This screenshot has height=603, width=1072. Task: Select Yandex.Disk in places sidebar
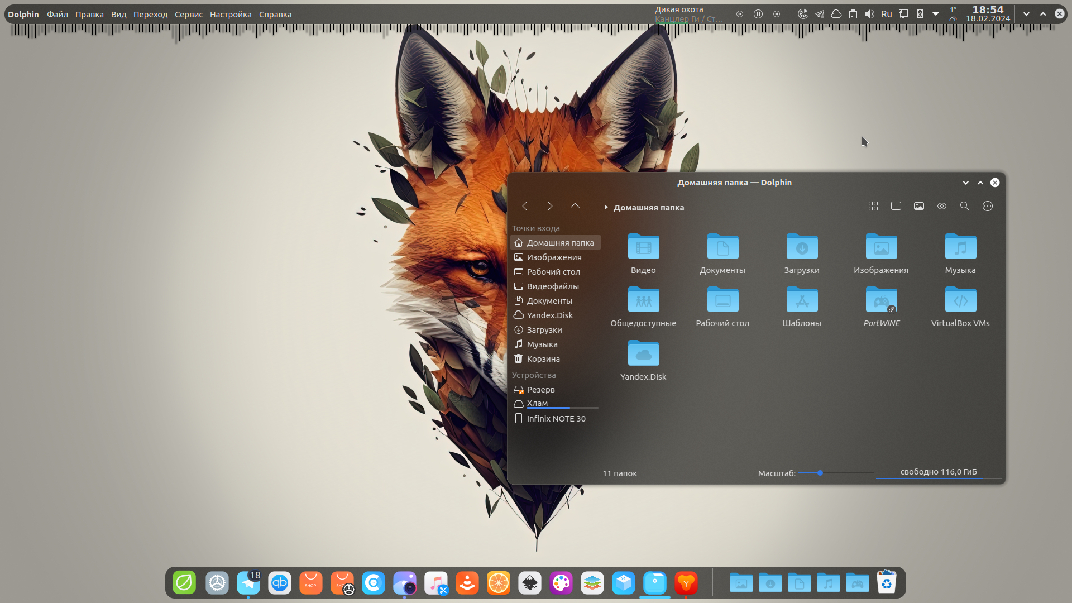(549, 315)
